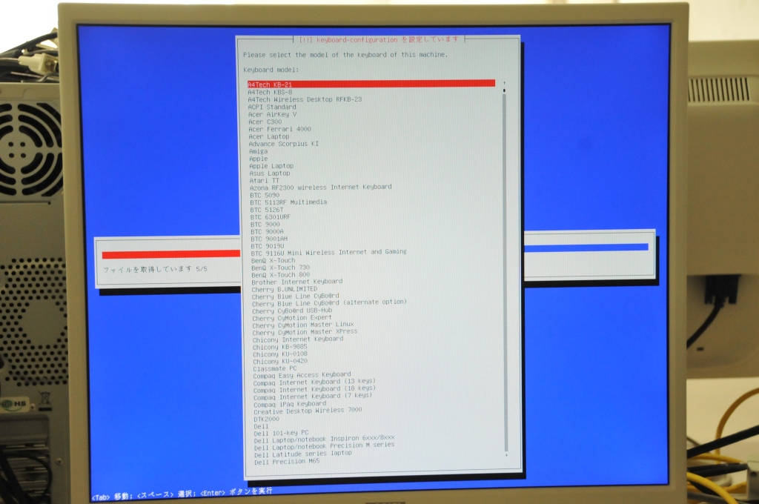Viewport: 759px width, 504px height.
Task: Choose Dell 101-key PC model
Action: tap(281, 432)
